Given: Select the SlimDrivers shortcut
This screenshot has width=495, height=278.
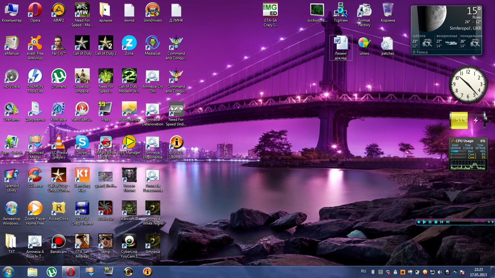Looking at the screenshot, I should pos(153,13).
